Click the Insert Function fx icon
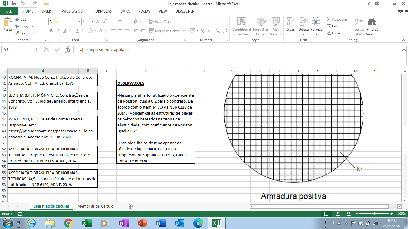Screen dimensions: 408x229 coord(68,49)
